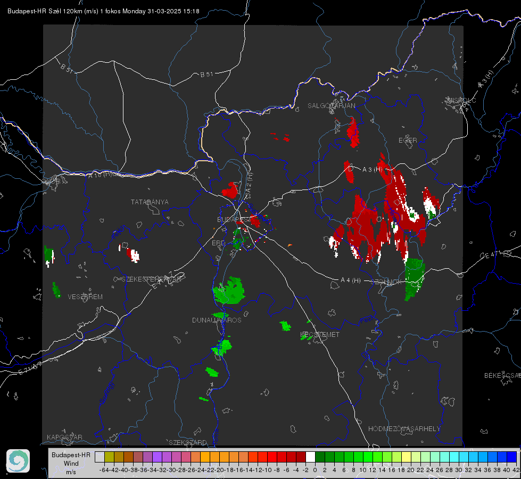The width and height of the screenshot is (521, 479).
Task: Select the EGER city label
Action: pyautogui.click(x=408, y=141)
